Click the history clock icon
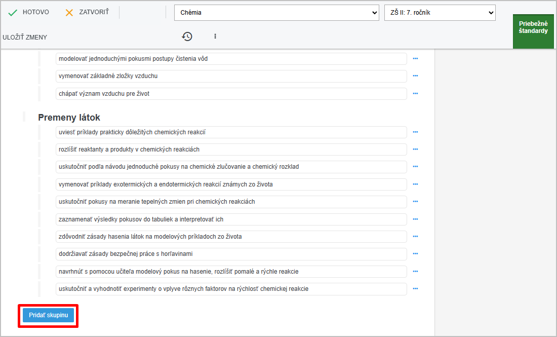The image size is (557, 337). coord(187,36)
